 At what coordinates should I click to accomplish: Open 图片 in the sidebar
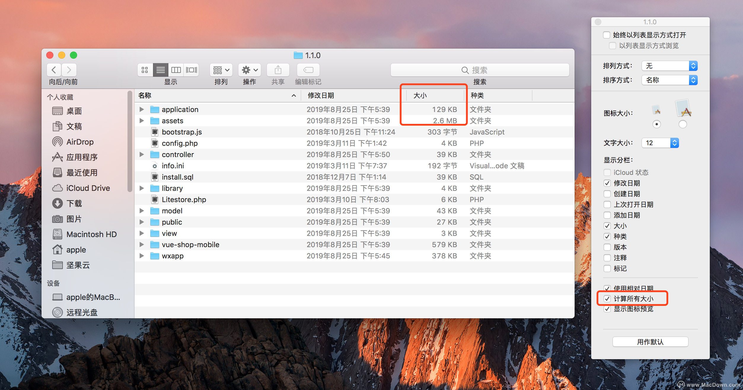[67, 219]
